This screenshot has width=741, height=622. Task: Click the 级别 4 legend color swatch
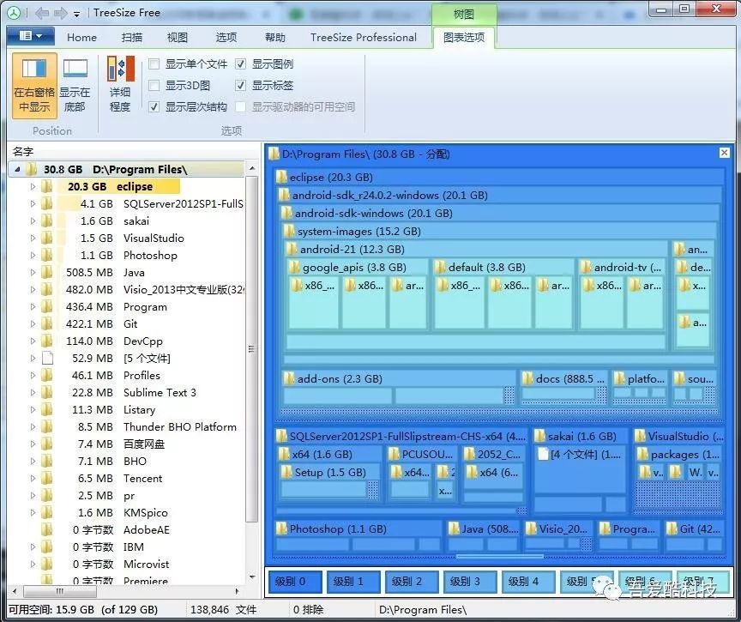click(x=528, y=582)
